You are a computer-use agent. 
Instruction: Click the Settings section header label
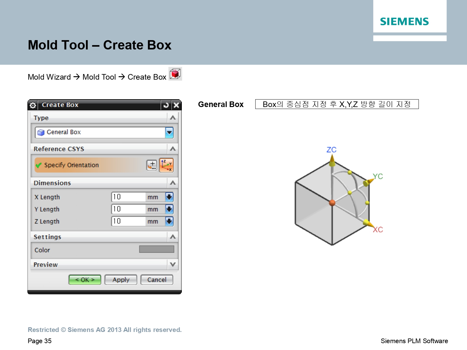(x=47, y=237)
